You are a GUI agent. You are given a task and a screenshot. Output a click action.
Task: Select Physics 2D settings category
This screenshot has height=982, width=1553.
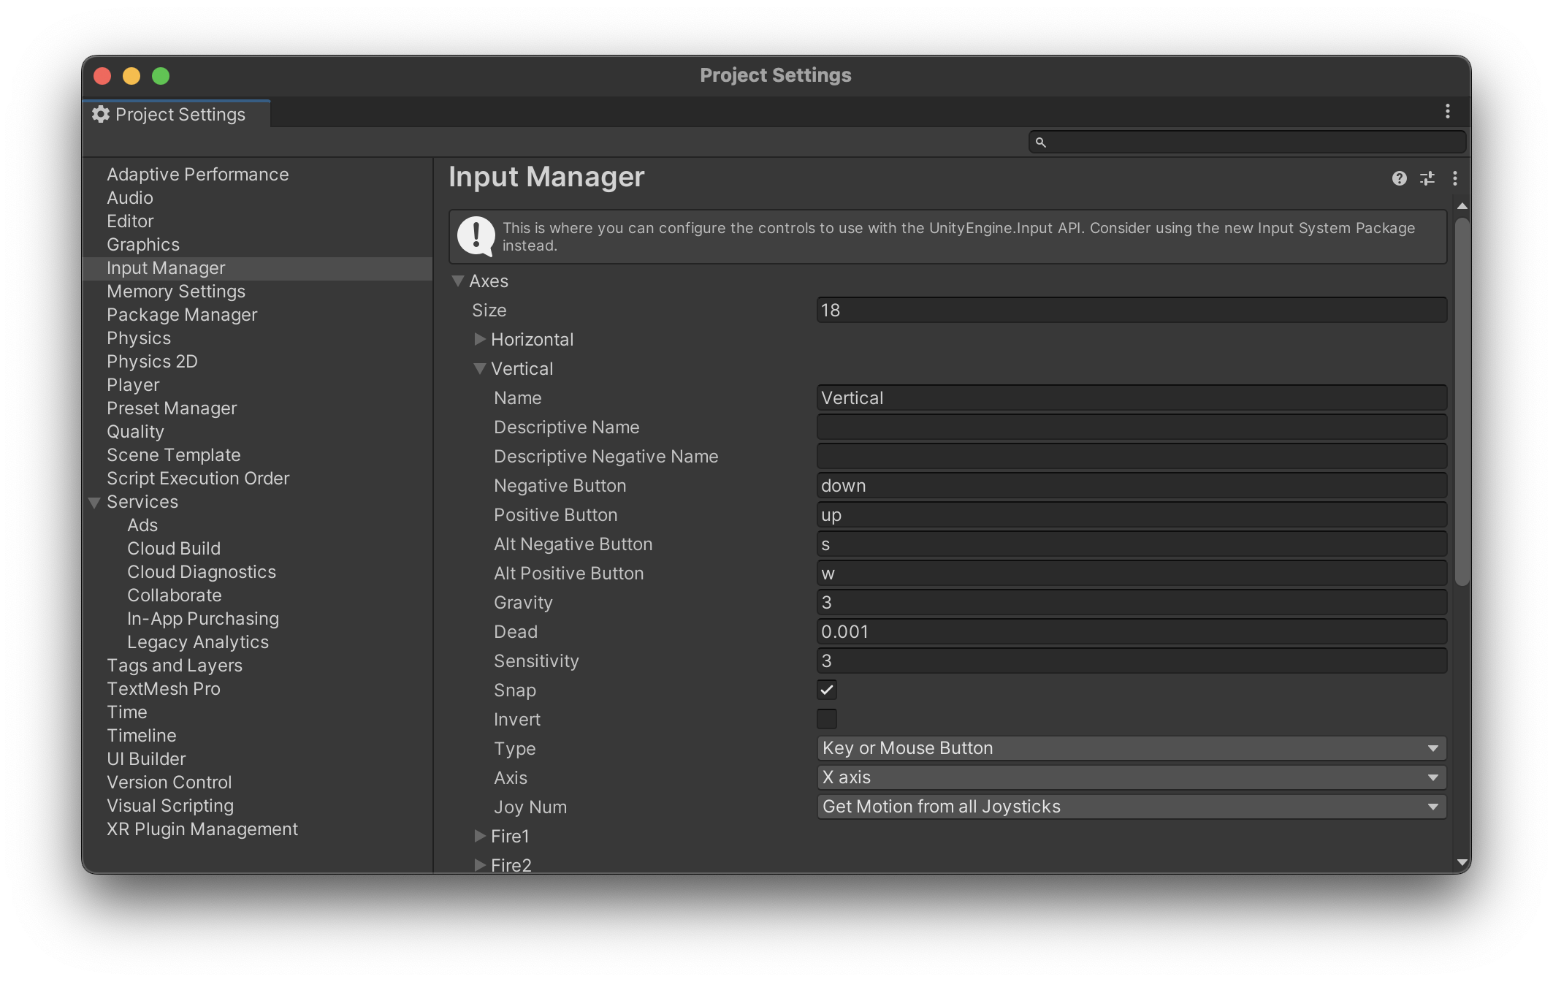pyautogui.click(x=152, y=362)
